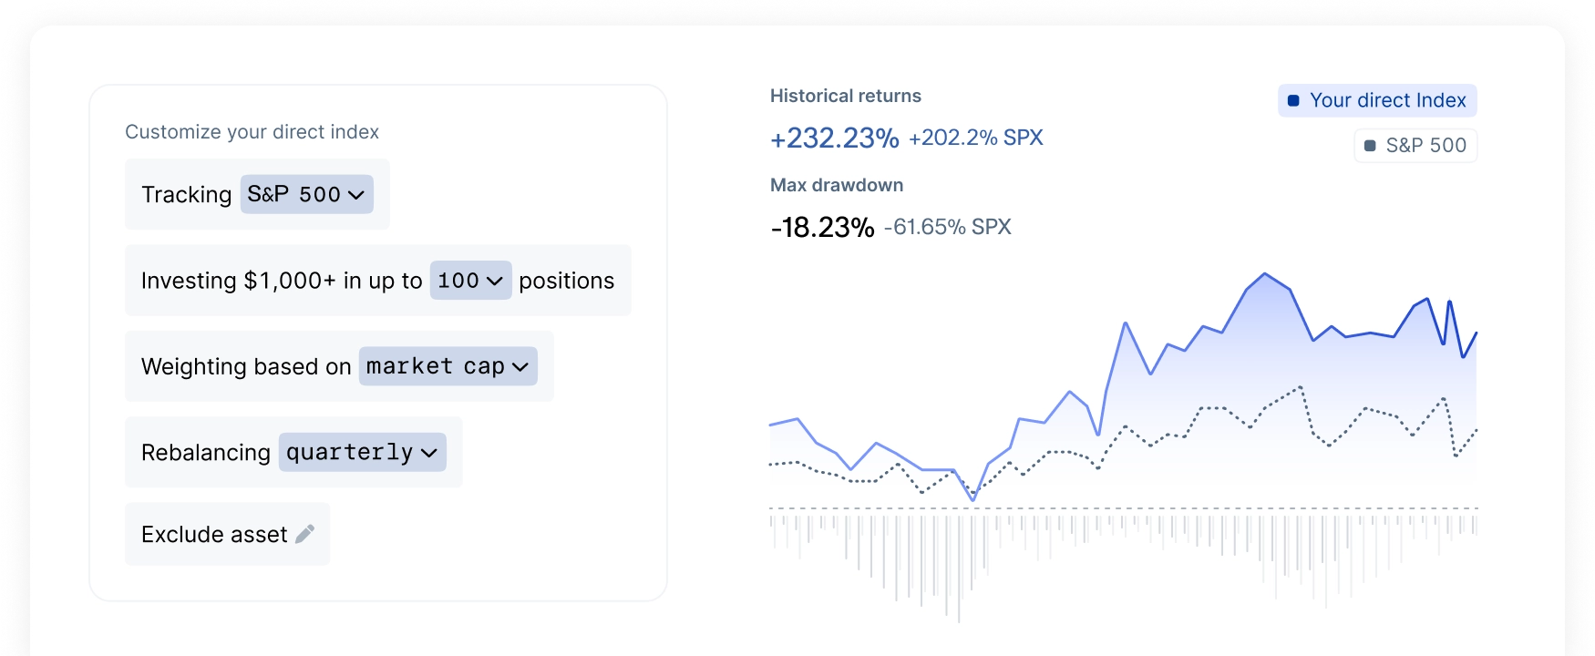Click the chevron arrow beside market cap
The height and width of the screenshot is (656, 1595).
[520, 367]
